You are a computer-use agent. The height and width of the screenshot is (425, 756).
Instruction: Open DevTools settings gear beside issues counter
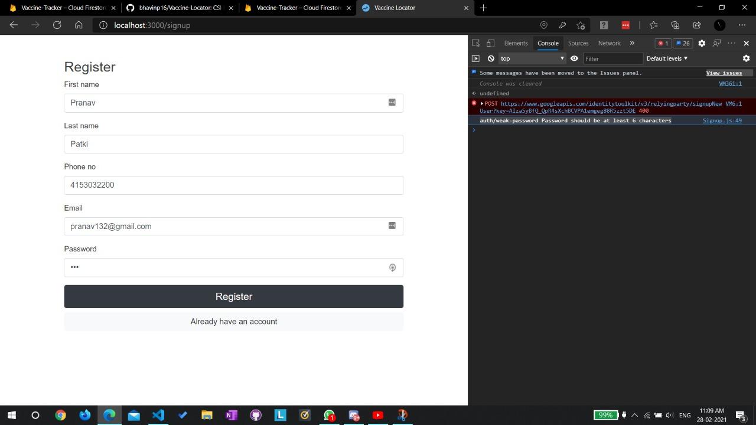click(702, 43)
